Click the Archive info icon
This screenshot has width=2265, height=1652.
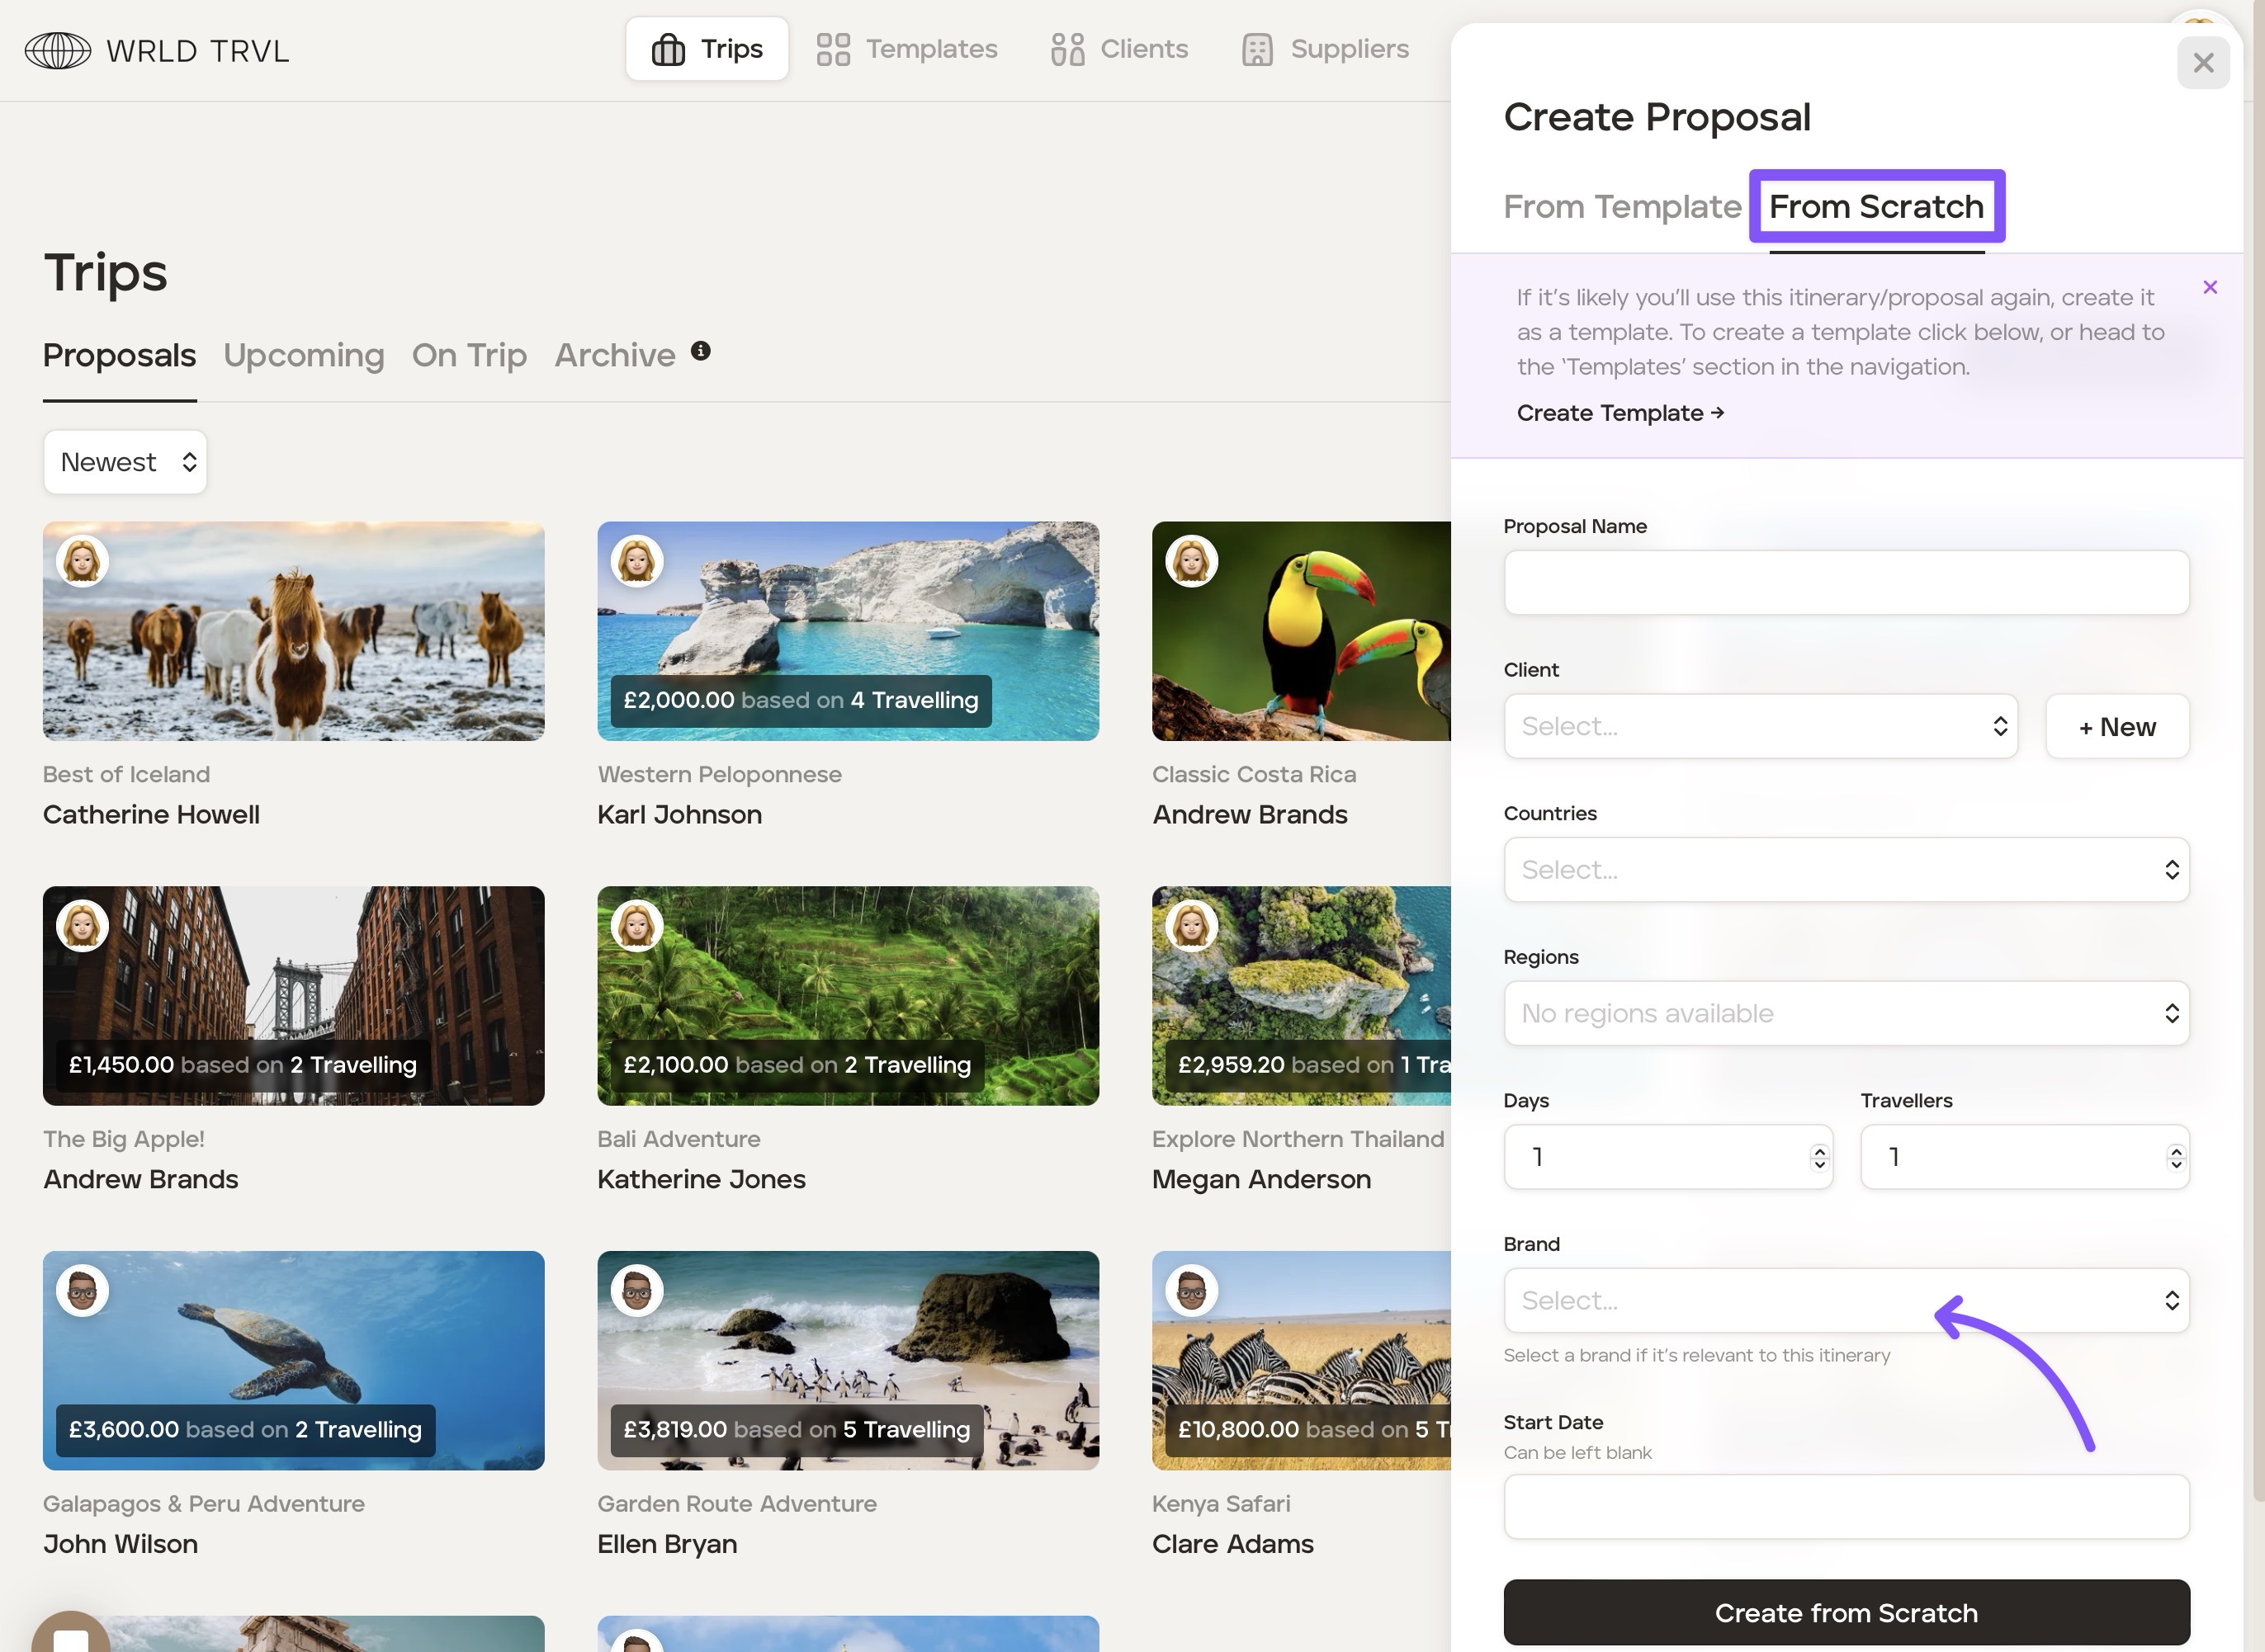click(x=700, y=351)
